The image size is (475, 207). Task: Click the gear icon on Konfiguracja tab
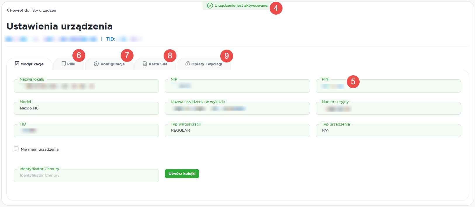point(96,64)
